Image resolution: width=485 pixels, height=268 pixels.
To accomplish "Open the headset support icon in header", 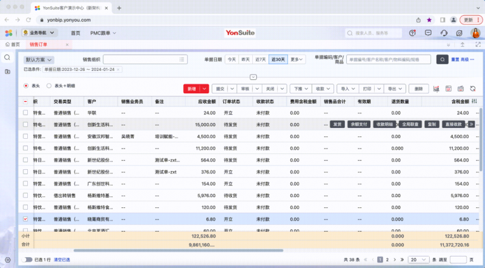I will point(444,33).
